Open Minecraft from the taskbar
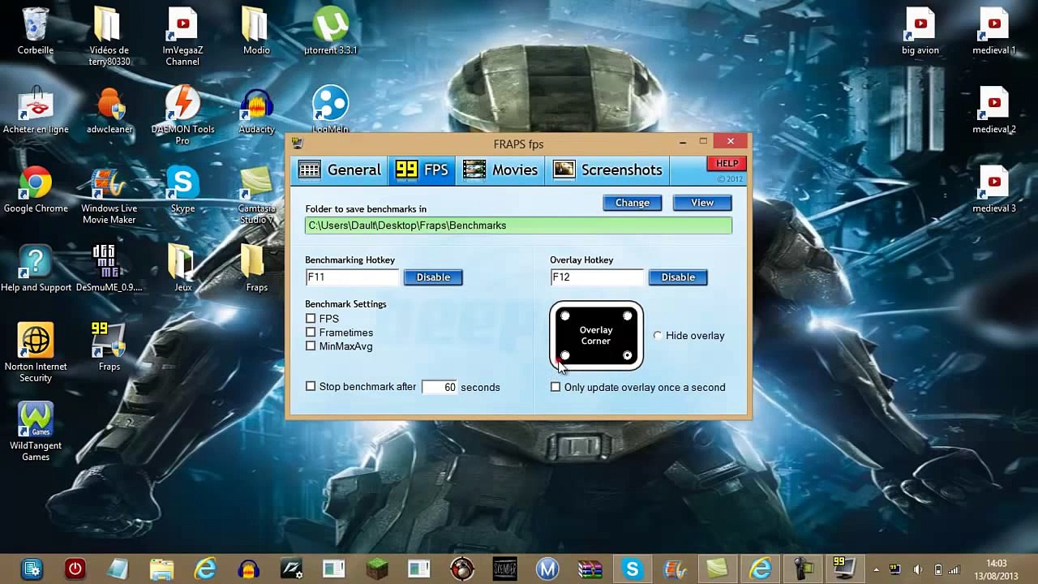This screenshot has height=584, width=1038. (376, 569)
